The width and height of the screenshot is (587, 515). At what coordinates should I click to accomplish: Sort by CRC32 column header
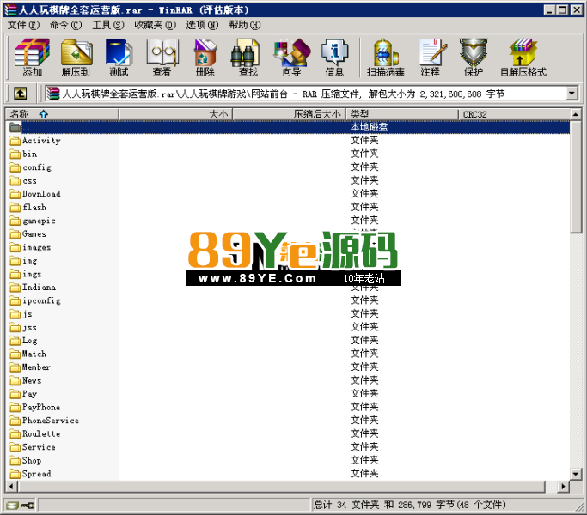point(514,114)
